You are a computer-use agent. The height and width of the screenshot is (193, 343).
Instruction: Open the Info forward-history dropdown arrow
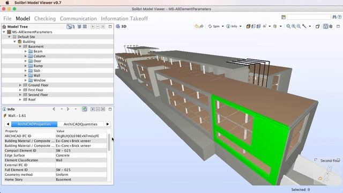point(76,109)
